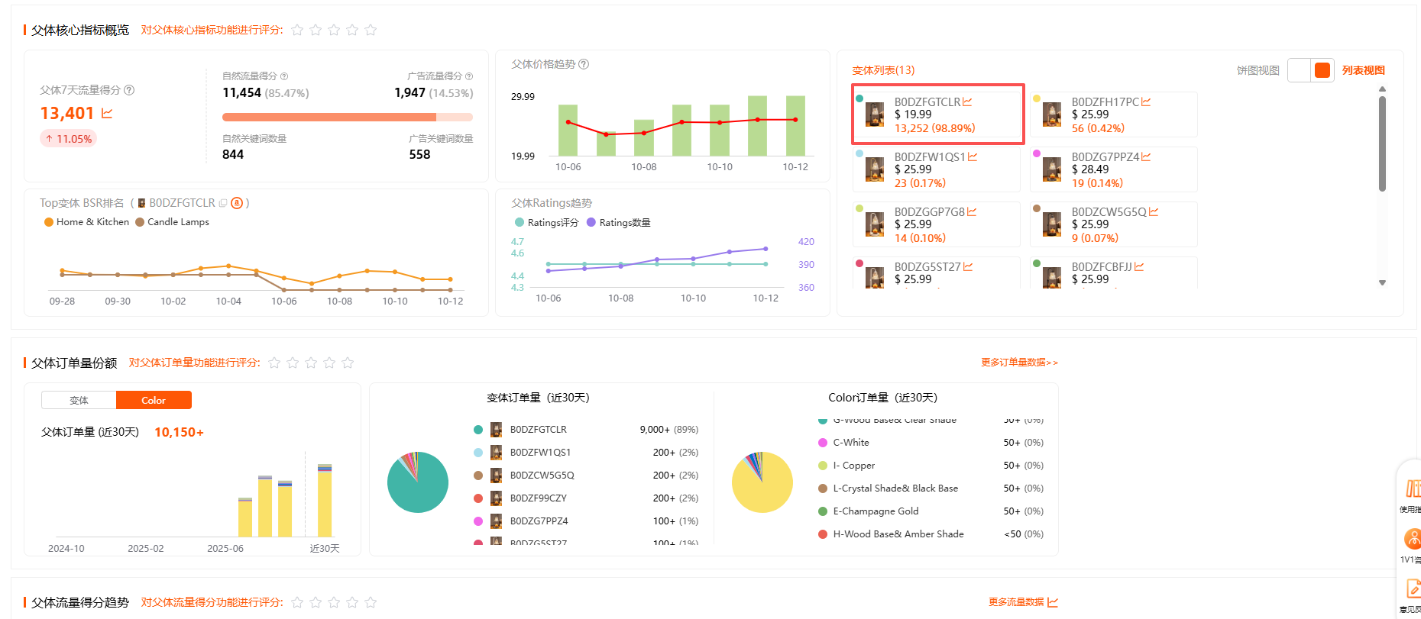This screenshot has width=1421, height=619.
Task: Click trend icon beside B0DZG7PPZ4 variant
Action: (1146, 157)
